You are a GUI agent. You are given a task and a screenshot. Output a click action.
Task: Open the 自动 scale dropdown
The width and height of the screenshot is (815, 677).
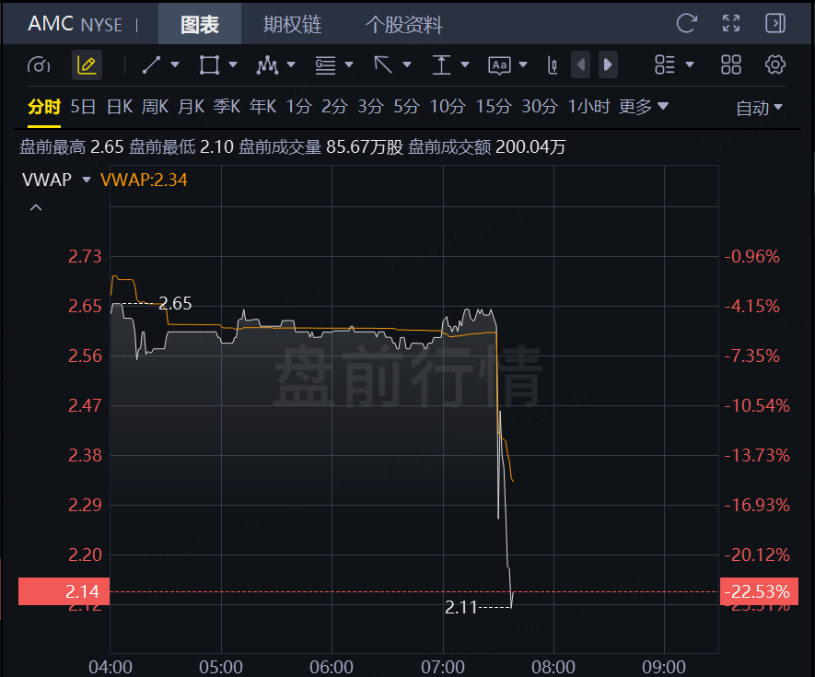pos(759,108)
